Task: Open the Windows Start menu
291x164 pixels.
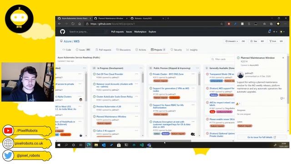Action: pos(59,145)
